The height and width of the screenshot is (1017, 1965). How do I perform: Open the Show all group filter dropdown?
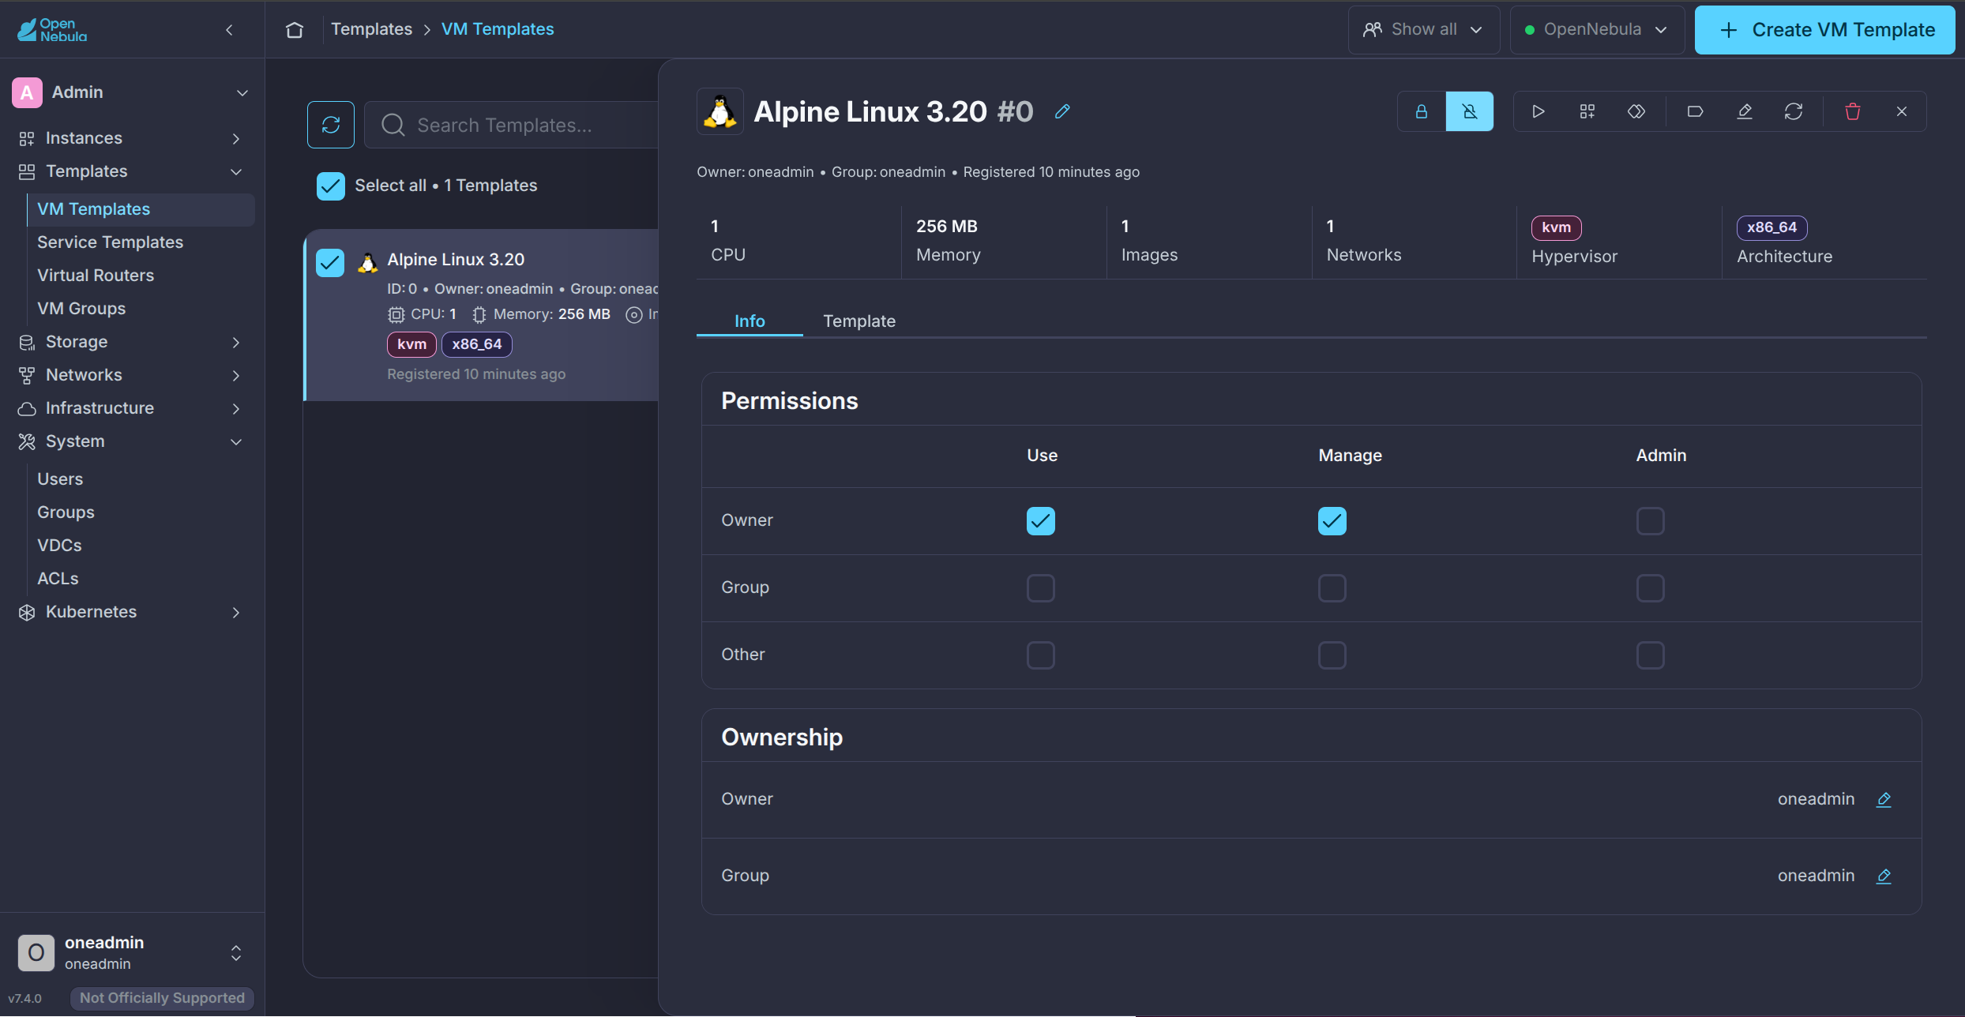(x=1423, y=30)
